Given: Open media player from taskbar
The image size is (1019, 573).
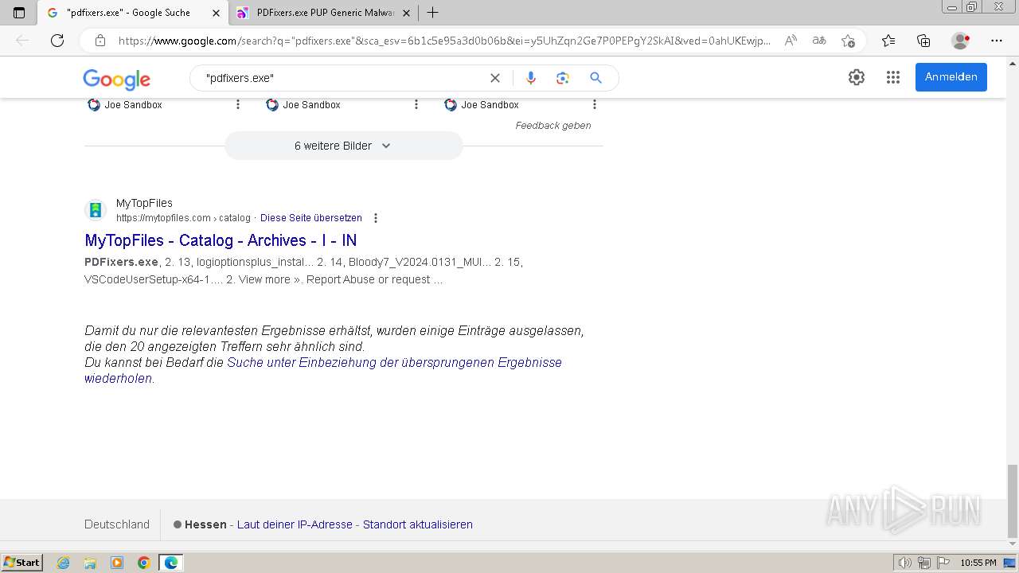Looking at the screenshot, I should [x=117, y=563].
